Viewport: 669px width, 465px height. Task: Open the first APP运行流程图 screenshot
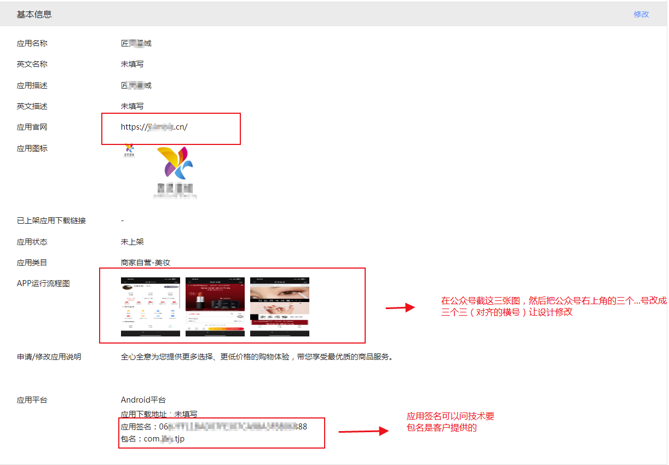(x=151, y=306)
